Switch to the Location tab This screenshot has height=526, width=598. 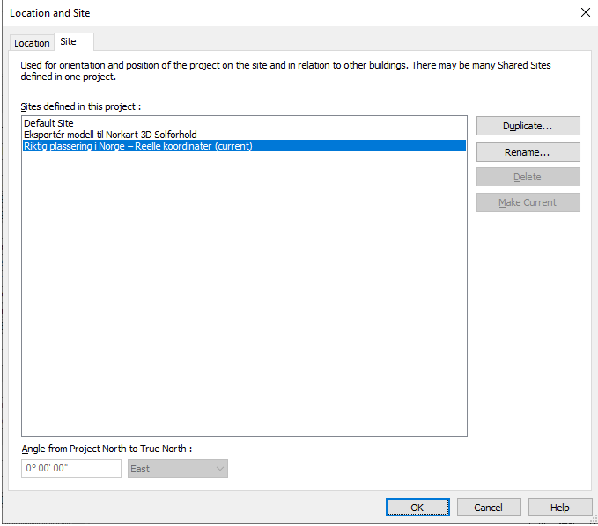[32, 43]
